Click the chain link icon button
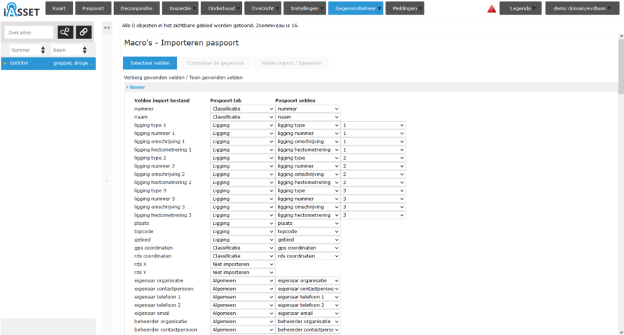This screenshot has width=624, height=335. 84,33
